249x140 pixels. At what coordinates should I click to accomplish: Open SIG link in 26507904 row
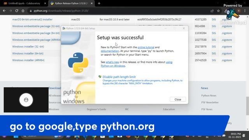click(214, 53)
